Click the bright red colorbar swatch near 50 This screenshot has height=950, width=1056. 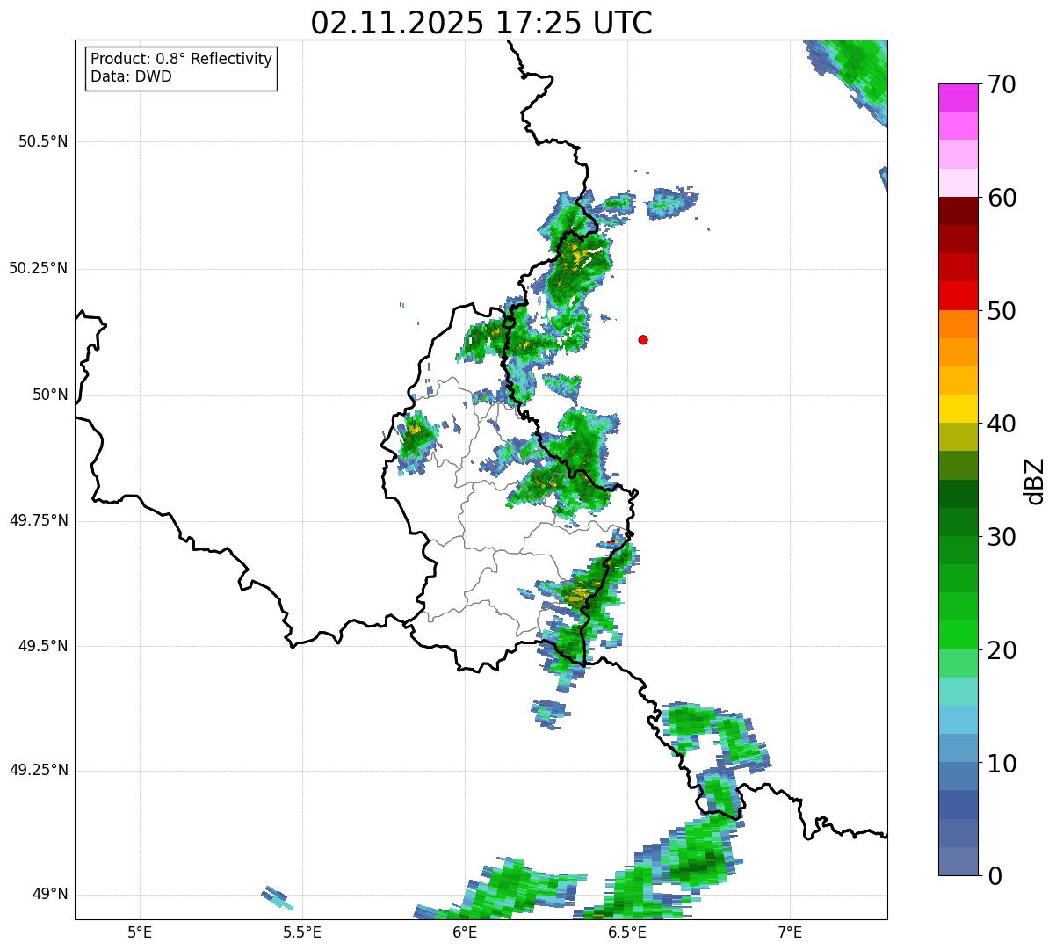(x=958, y=296)
